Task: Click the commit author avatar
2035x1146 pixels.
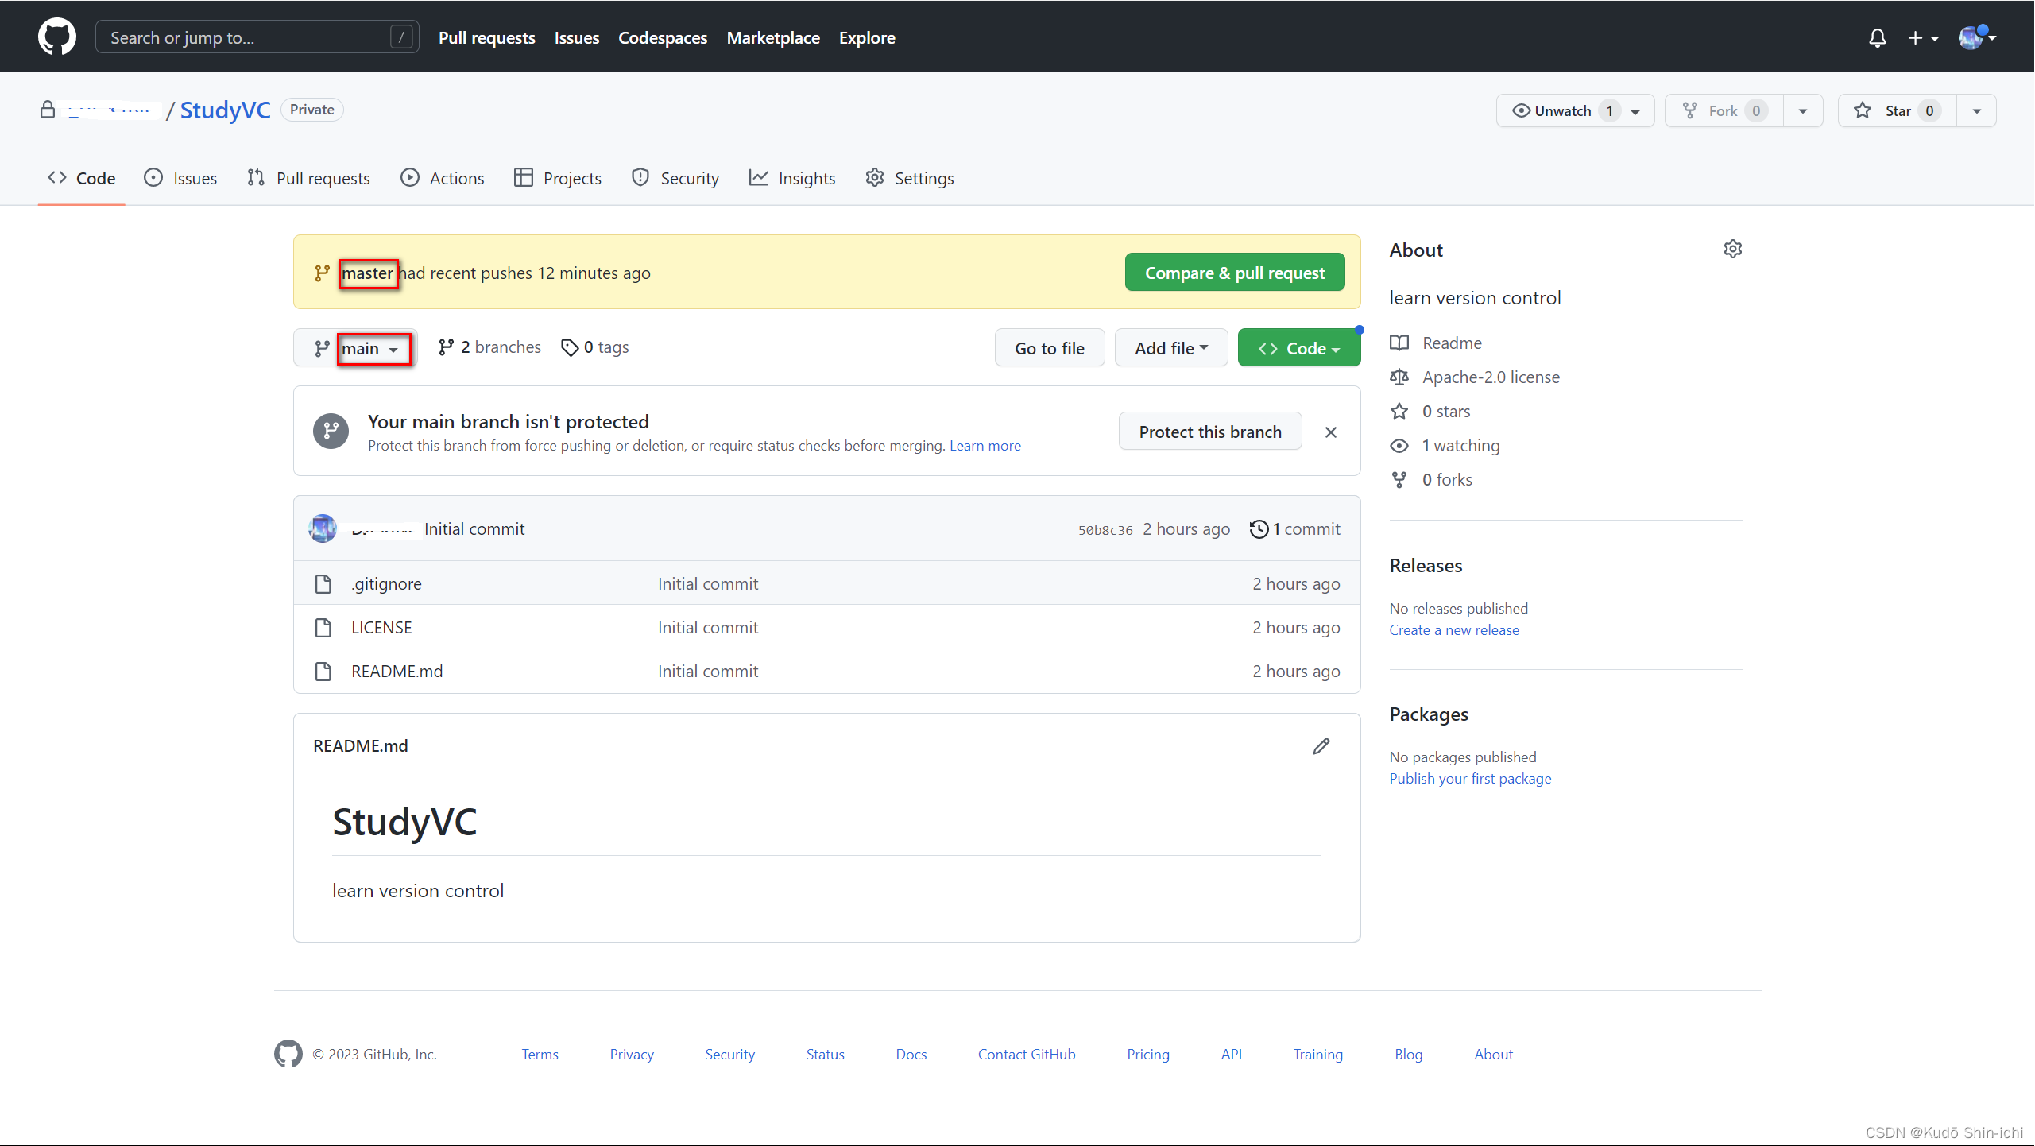Action: point(323,528)
